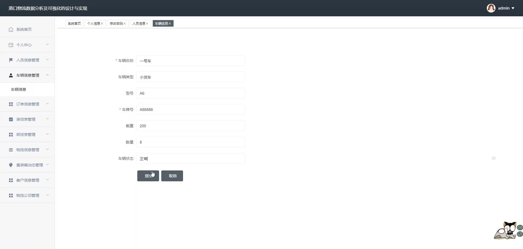Open 车辆信息 submenu item
The width and height of the screenshot is (523, 249).
tap(27, 89)
